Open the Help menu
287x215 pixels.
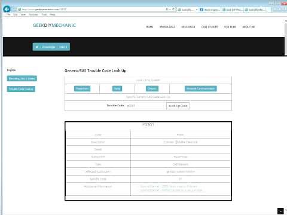click(x=53, y=14)
